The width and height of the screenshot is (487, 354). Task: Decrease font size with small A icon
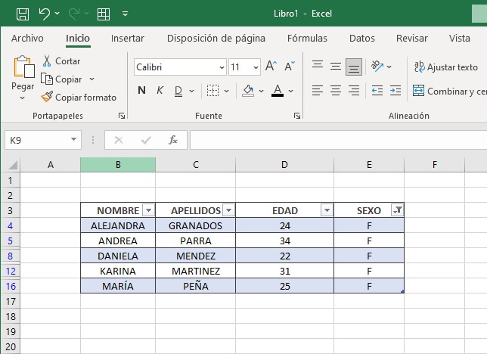tap(290, 66)
